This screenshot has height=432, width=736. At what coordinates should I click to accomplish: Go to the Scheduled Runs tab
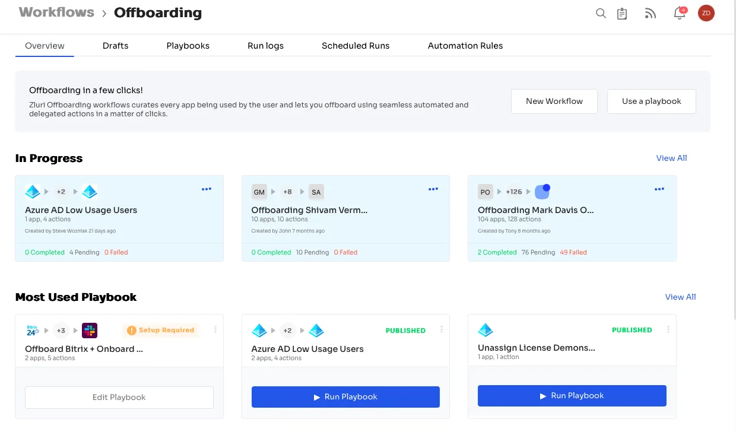coord(356,46)
